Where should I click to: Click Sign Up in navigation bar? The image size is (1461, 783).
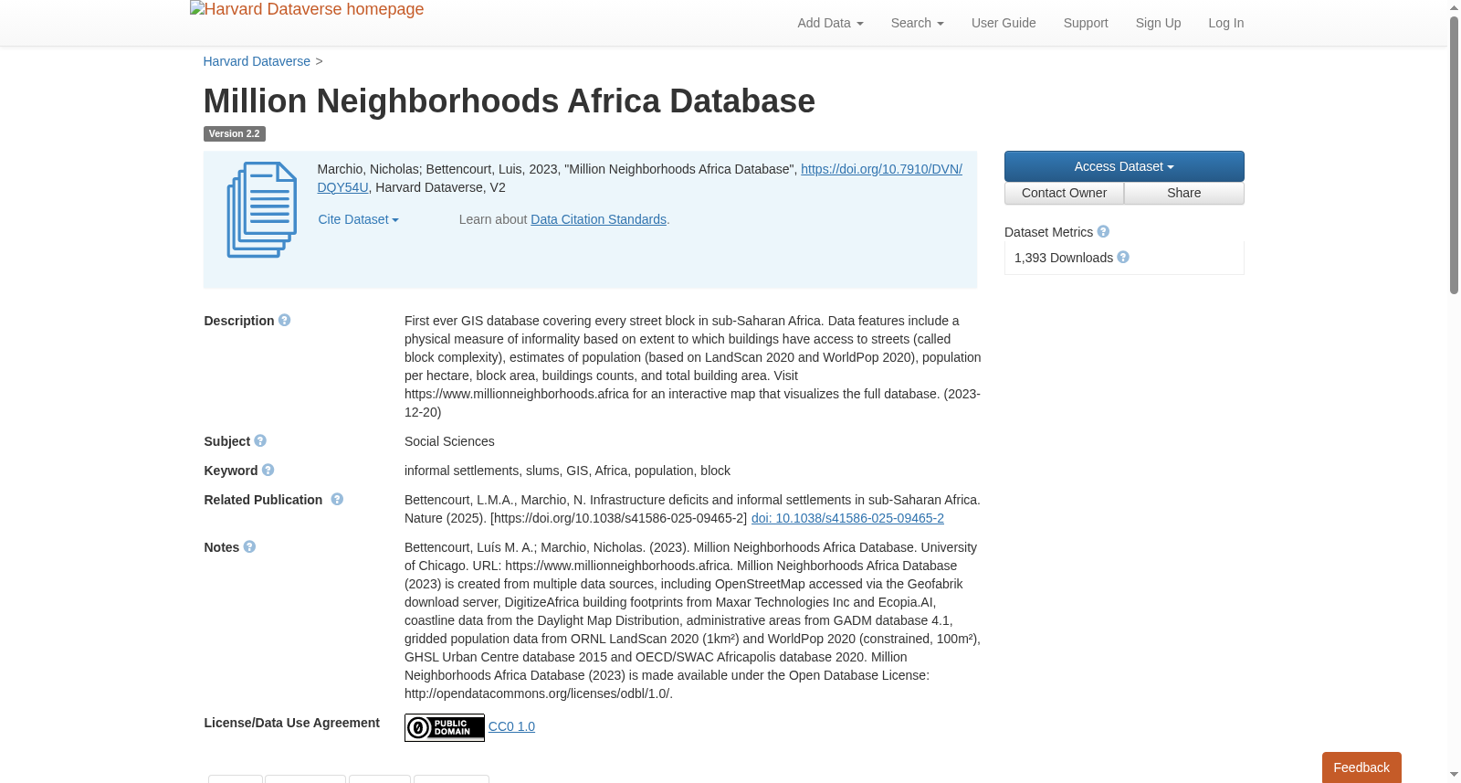tap(1158, 23)
